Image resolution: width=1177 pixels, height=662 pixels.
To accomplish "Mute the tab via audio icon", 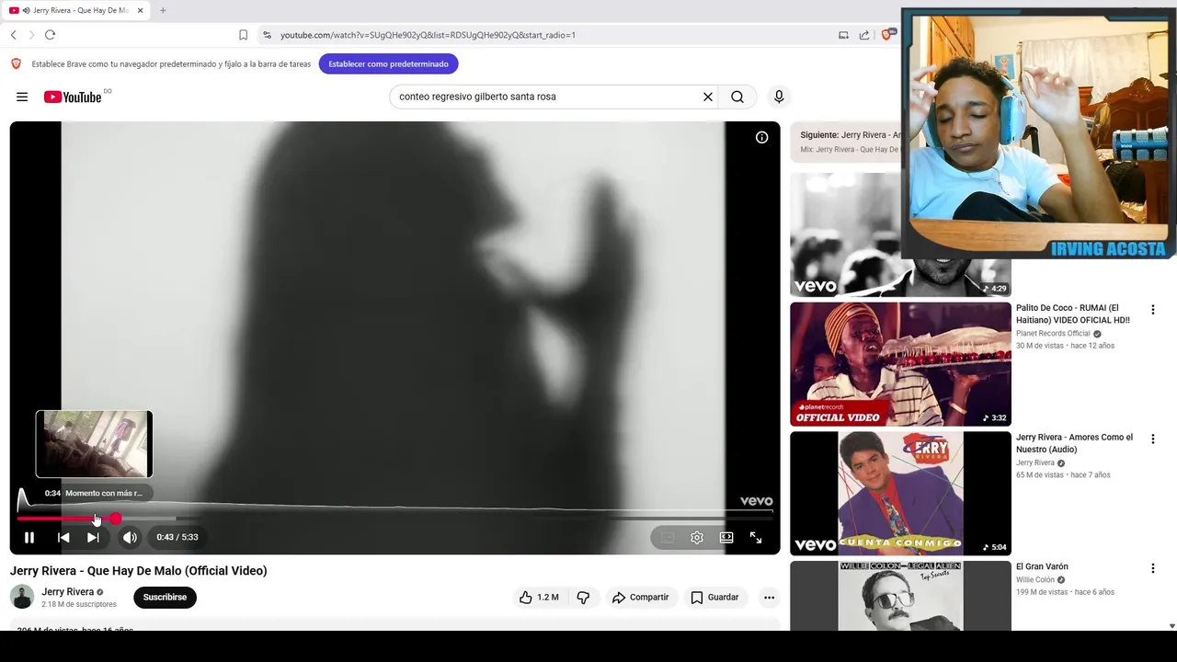I will point(26,10).
